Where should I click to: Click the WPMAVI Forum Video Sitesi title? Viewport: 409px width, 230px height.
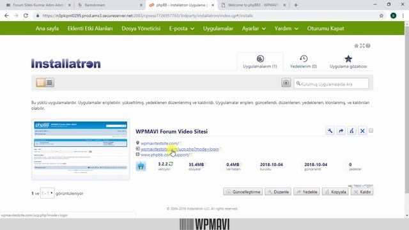(x=171, y=132)
